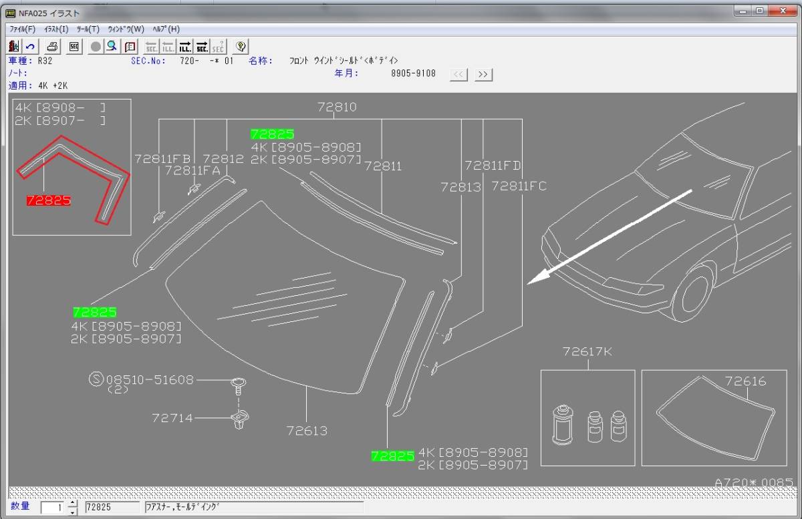
Task: Open the ヘルプ(H) menu
Action: click(x=166, y=29)
